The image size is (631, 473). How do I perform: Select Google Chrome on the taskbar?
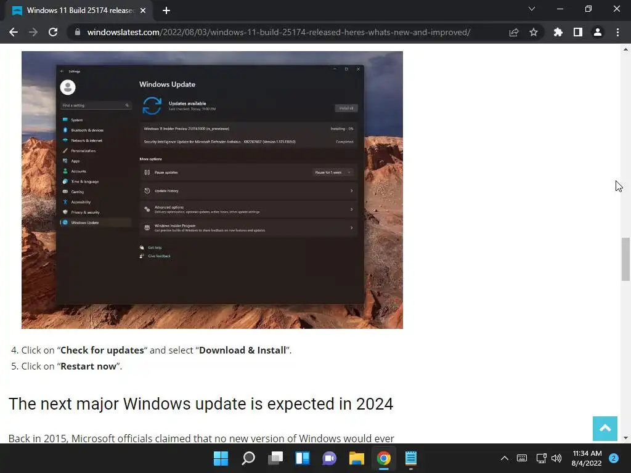click(383, 458)
